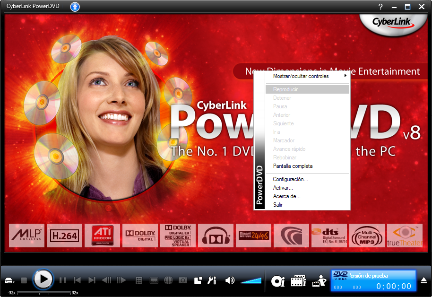Click the overlapping squares window mode icon

tap(198, 280)
